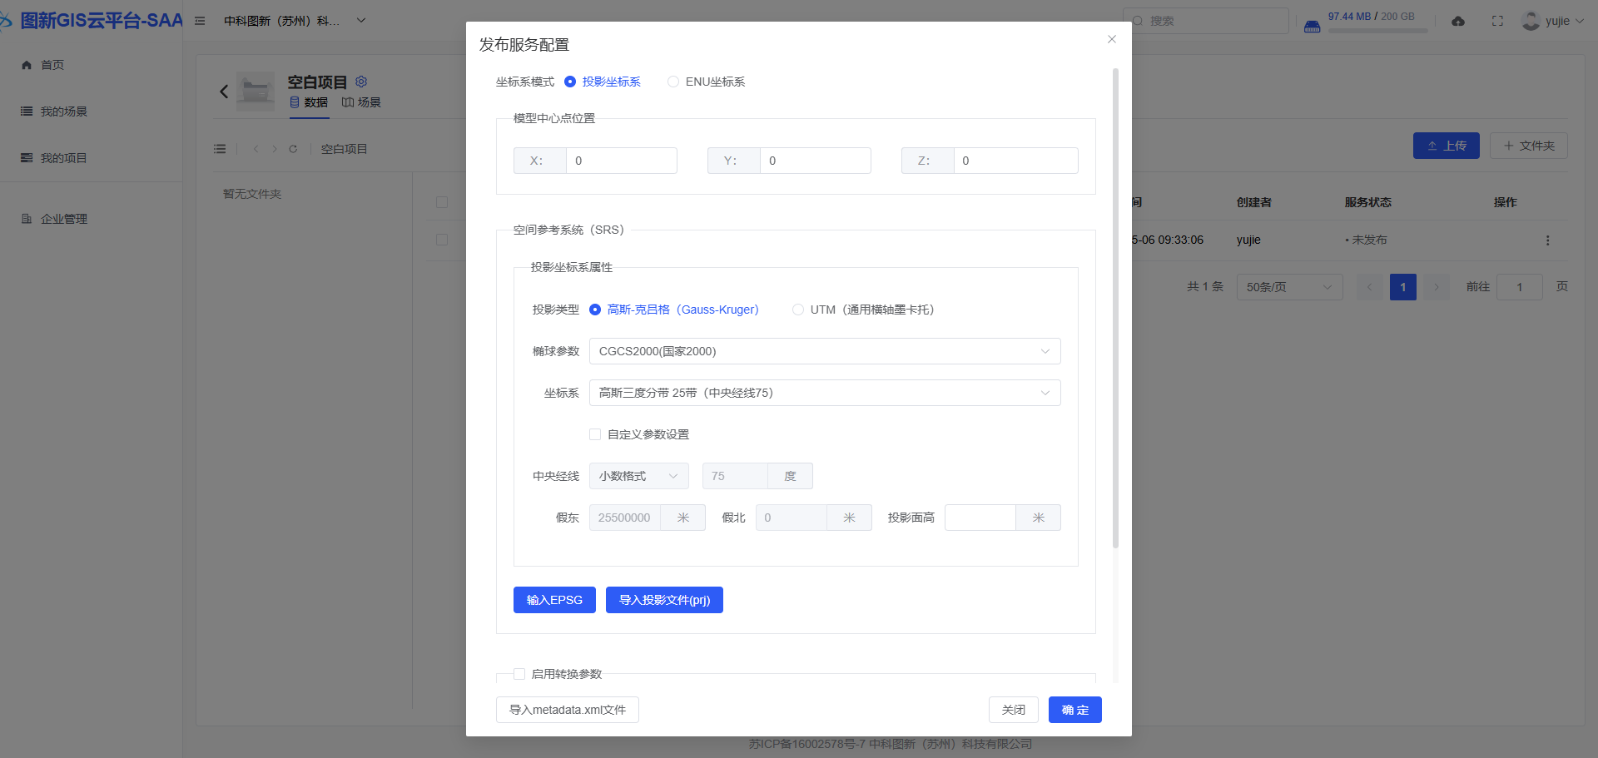Click into the X coordinate input field

click(621, 161)
